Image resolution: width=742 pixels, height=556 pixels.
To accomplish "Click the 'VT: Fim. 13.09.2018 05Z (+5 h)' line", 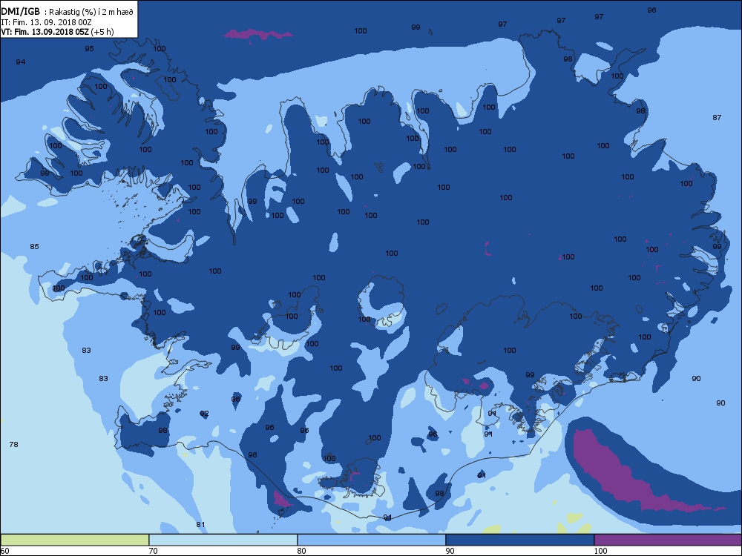I will click(x=57, y=32).
